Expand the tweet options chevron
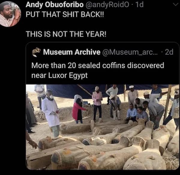 click(x=175, y=4)
